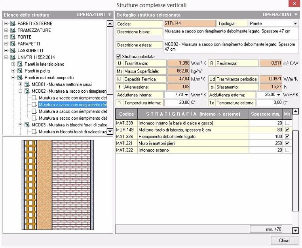Screen dimensions: 302x248
Task: Select the highlighted Muratura a sacco tree item
Action: 72,105
